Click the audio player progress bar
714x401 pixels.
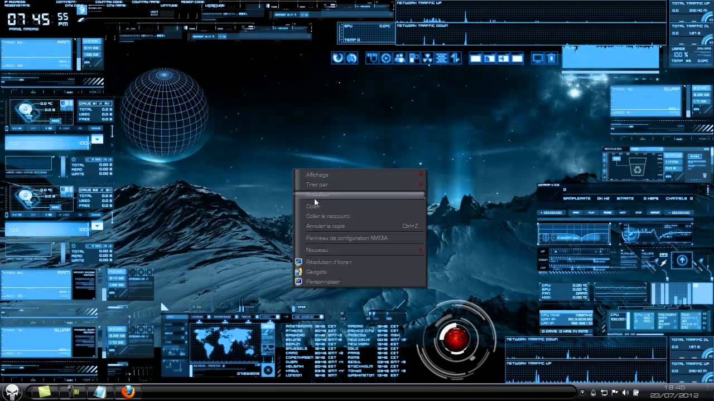click(615, 219)
